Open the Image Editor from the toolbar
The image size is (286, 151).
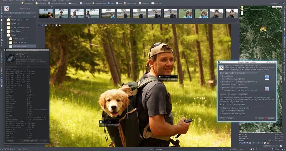coord(27,3)
